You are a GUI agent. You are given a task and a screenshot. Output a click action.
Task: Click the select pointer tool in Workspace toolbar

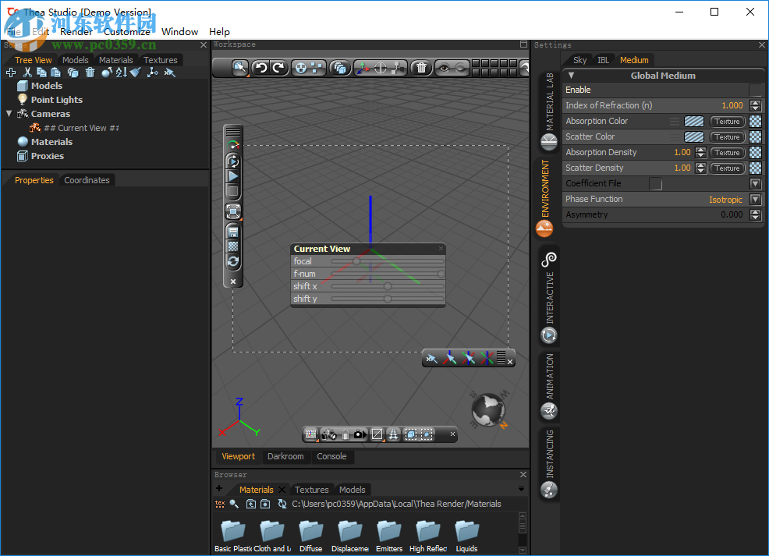point(239,68)
